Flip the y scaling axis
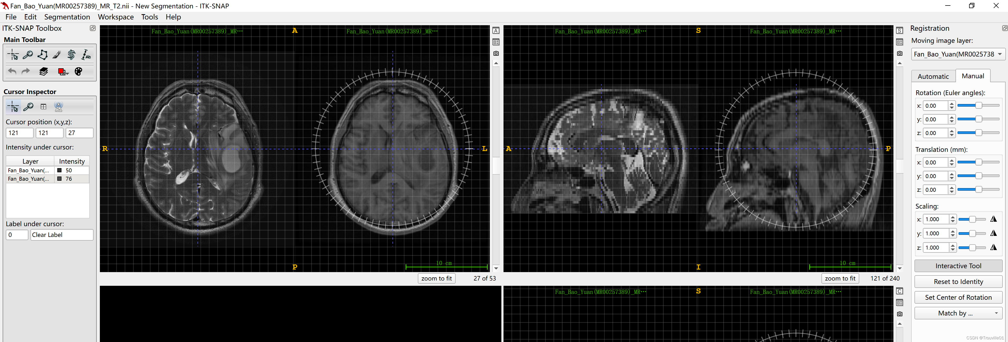 (x=993, y=233)
